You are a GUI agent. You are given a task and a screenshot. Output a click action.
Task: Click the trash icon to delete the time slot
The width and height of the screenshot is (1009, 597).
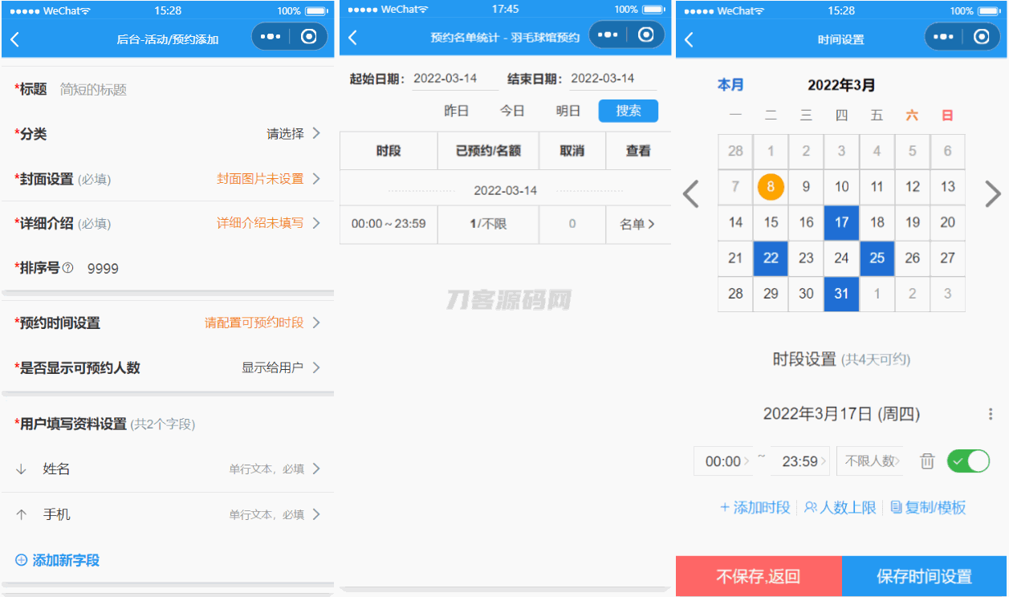927,461
